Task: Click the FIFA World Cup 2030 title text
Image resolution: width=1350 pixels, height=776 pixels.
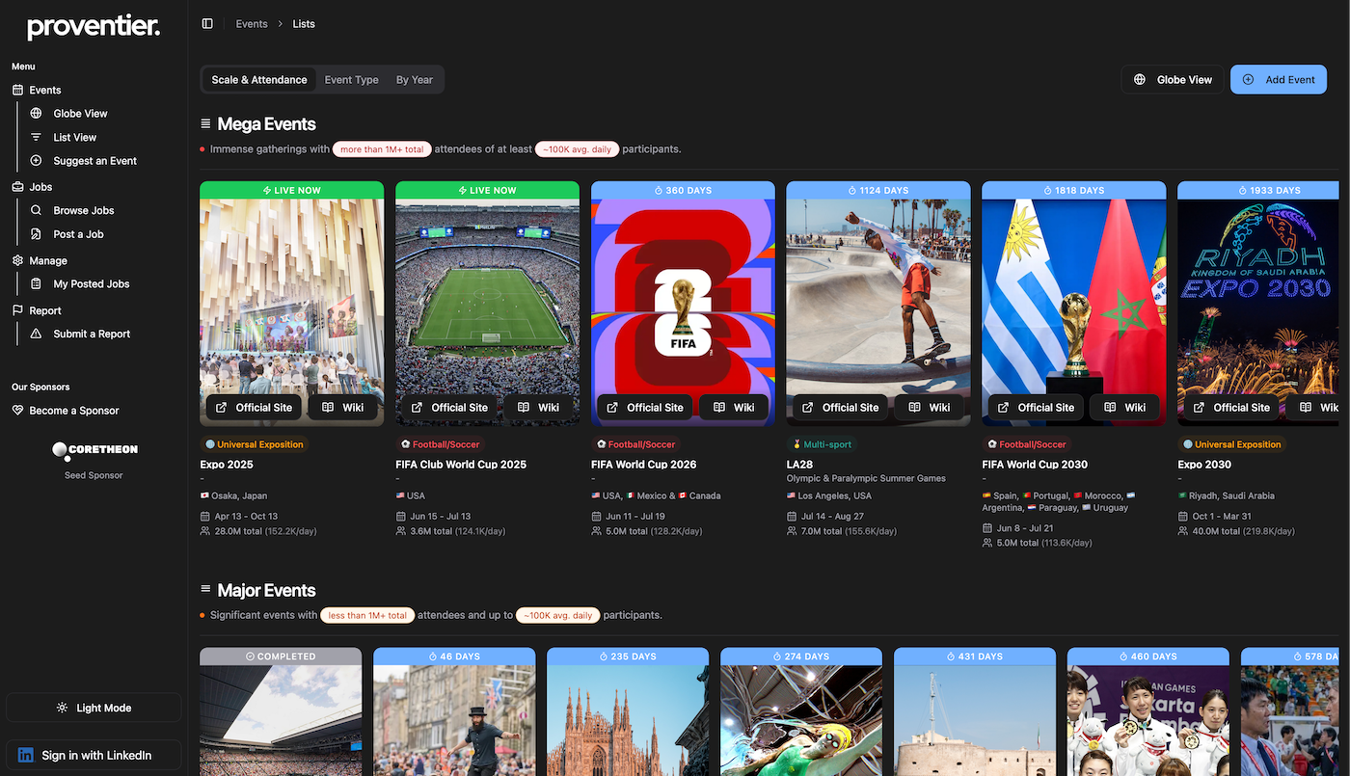Action: (1035, 465)
